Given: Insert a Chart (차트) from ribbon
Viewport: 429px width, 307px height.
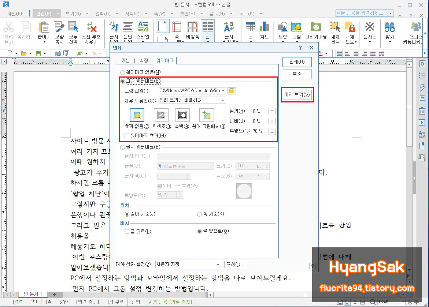Looking at the screenshot, I should pyautogui.click(x=264, y=27).
